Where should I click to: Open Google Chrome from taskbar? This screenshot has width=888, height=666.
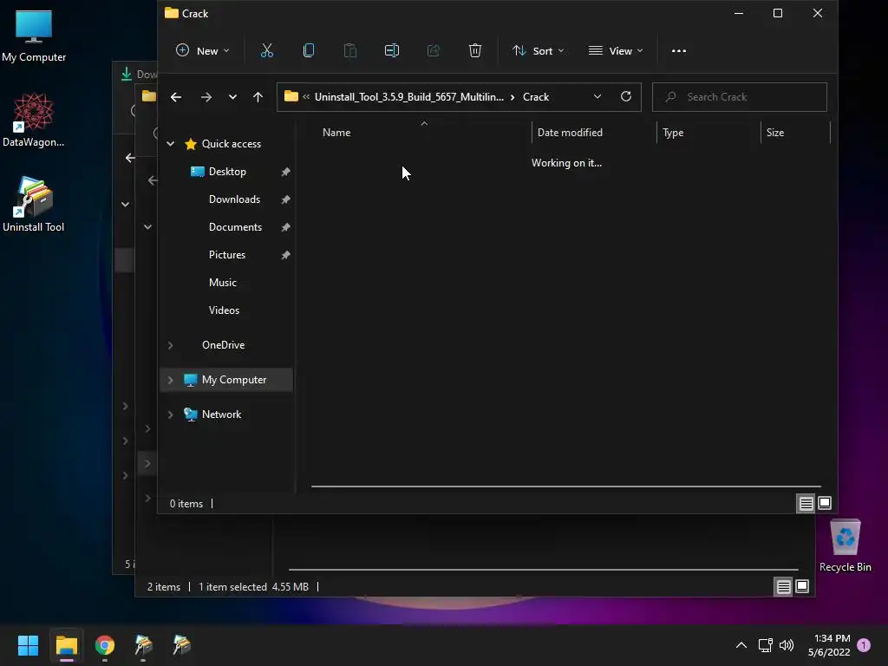105,645
